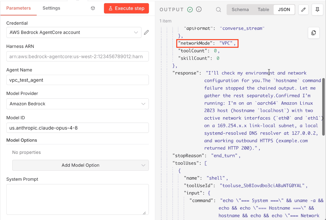Click the "shell" tool name value
326x220 pixels.
pos(216,178)
